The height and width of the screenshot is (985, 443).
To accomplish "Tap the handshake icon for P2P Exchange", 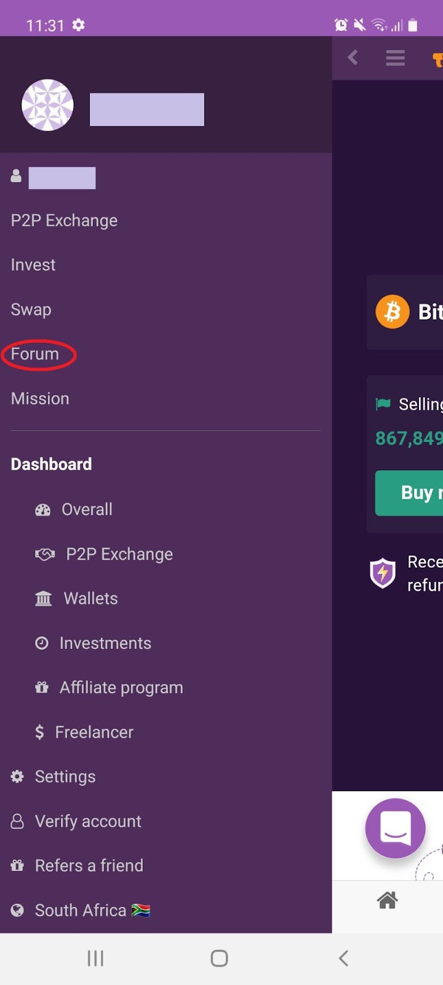I will [x=45, y=554].
